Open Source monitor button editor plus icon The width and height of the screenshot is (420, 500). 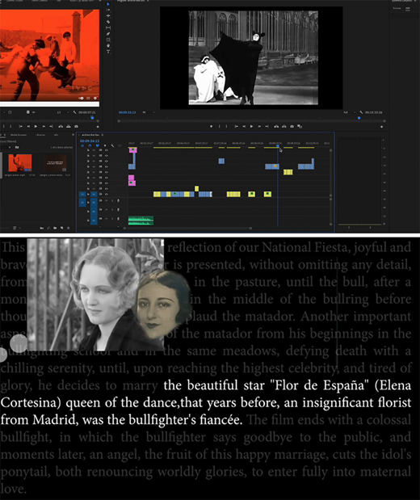pyautogui.click(x=98, y=127)
